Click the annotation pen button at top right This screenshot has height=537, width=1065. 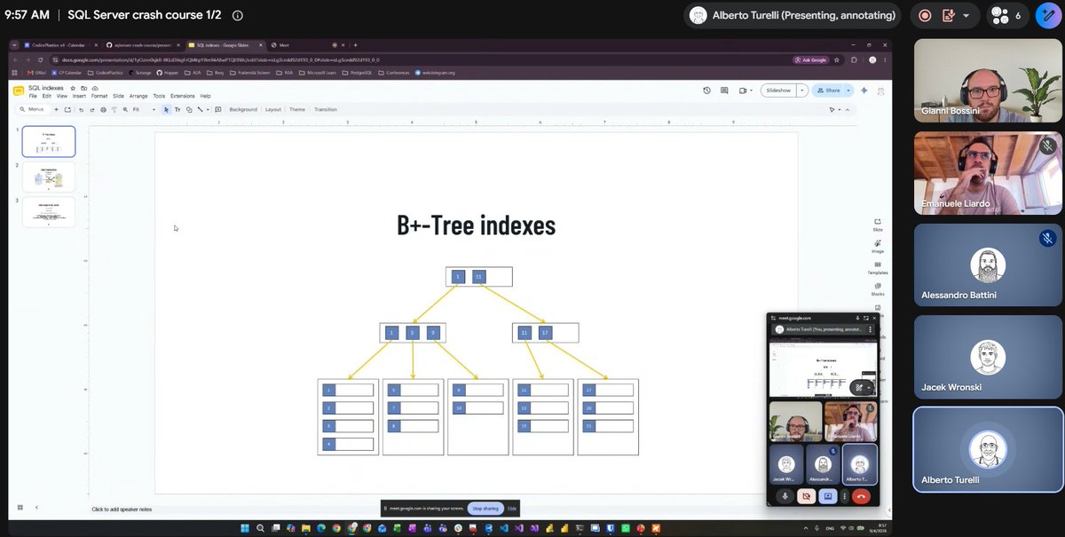[1049, 15]
